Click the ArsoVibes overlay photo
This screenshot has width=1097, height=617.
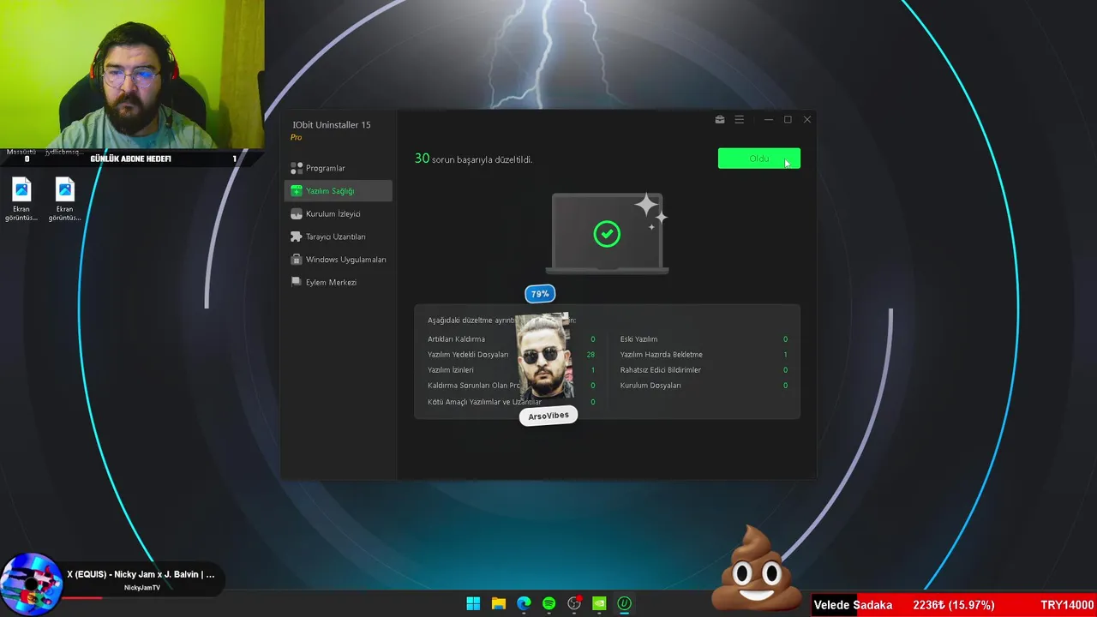coord(544,356)
